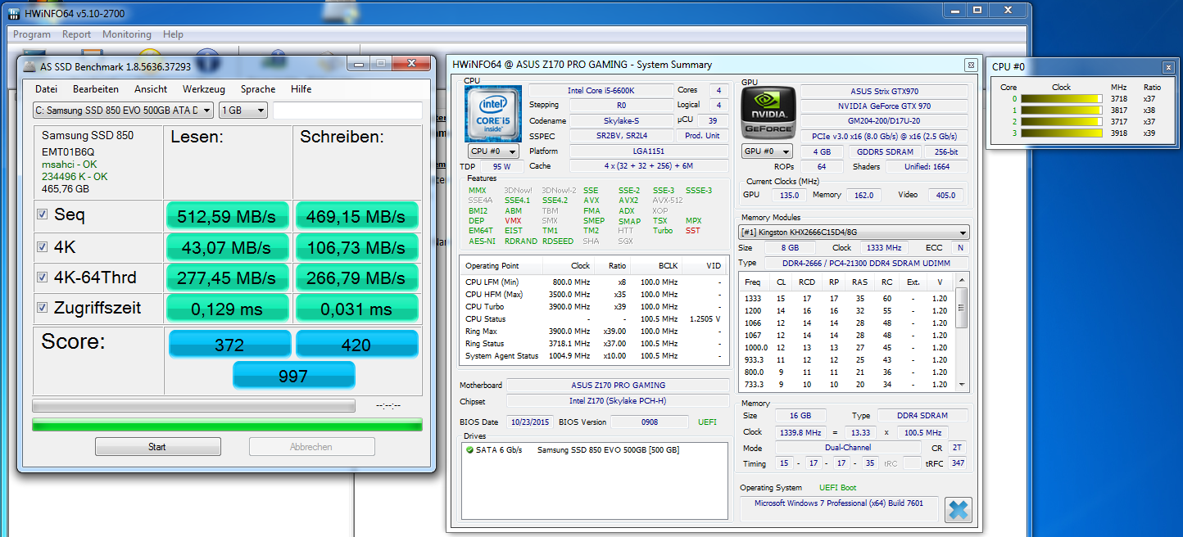Click the ASUS Strix GTX970 field
The image size is (1183, 537).
[x=885, y=91]
